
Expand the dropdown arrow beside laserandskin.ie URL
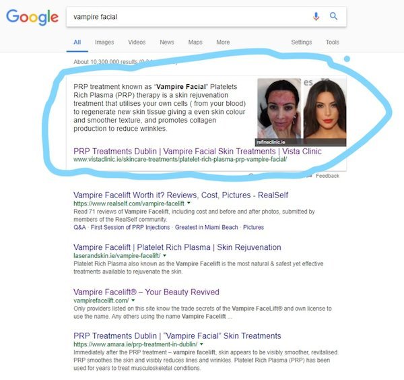click(x=165, y=255)
